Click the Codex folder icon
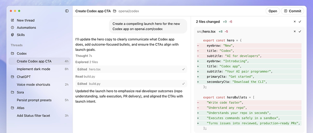313x133 pixels. [x=13, y=53]
